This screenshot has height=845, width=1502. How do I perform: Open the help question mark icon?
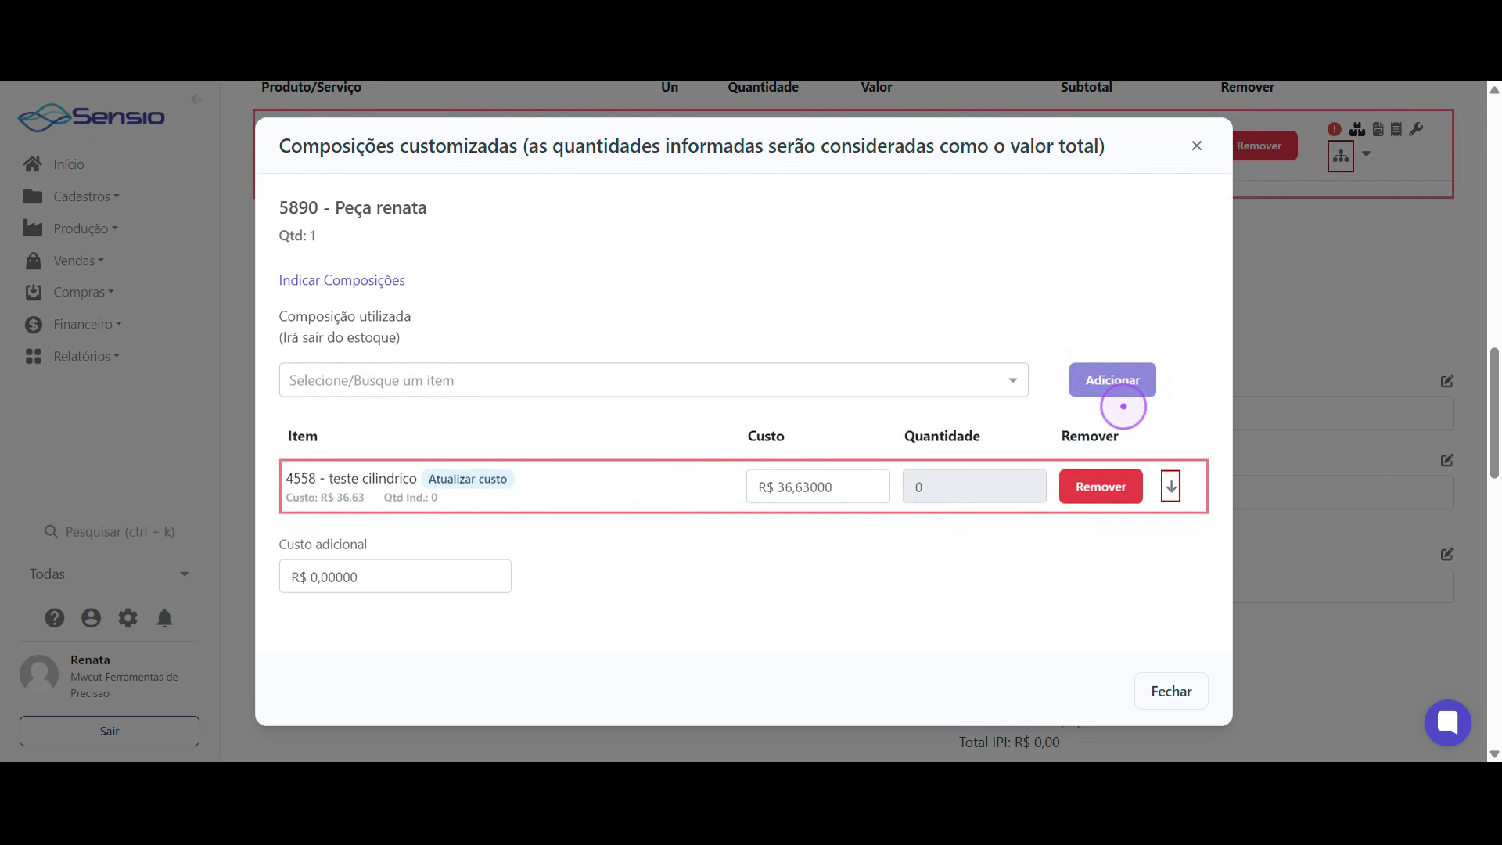(x=54, y=618)
